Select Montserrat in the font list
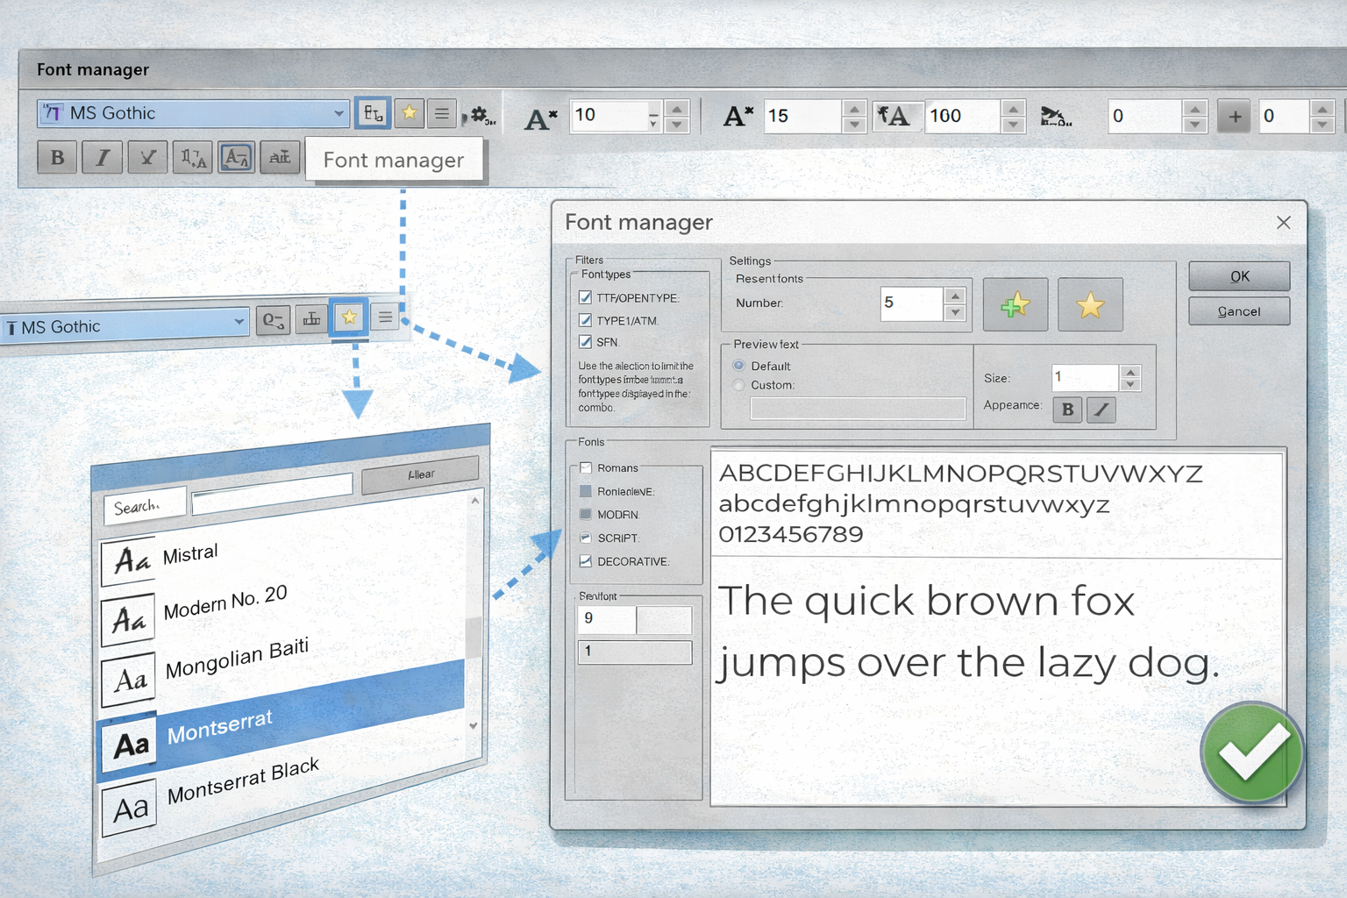Image resolution: width=1347 pixels, height=898 pixels. (x=220, y=726)
